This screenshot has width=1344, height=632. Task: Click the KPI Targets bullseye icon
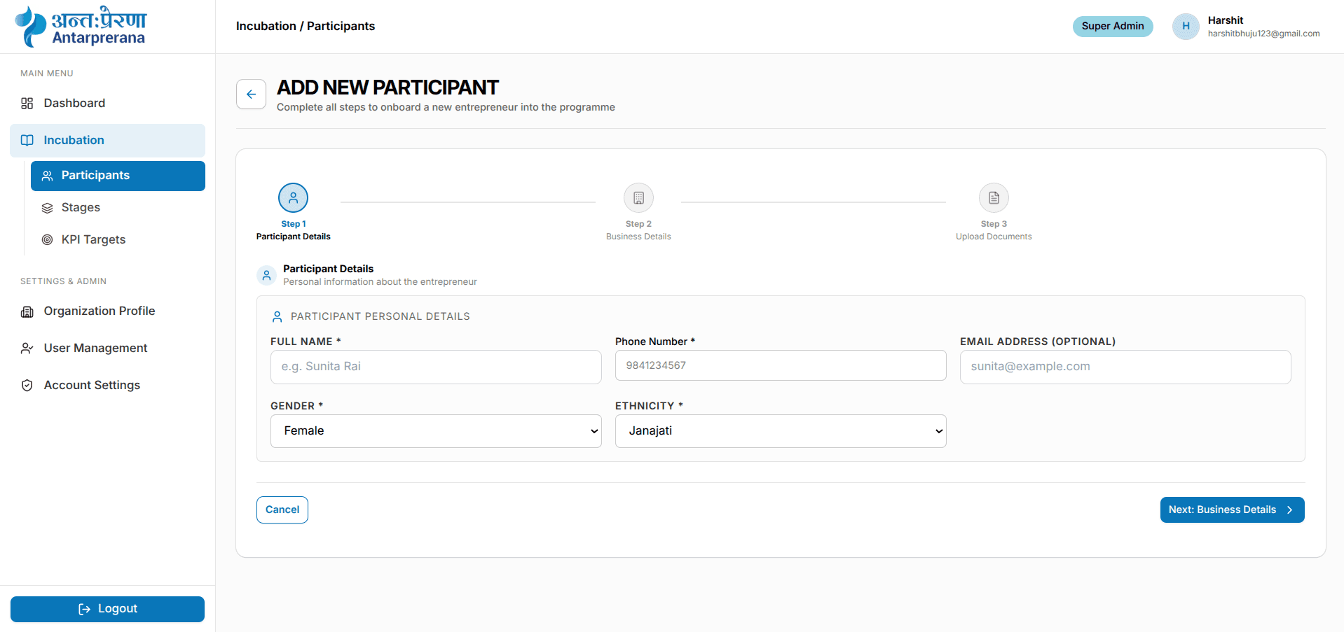(x=47, y=239)
